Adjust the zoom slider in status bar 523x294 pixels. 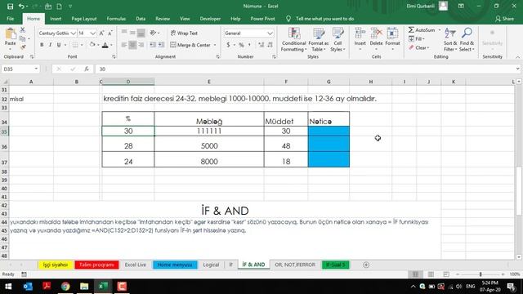click(481, 274)
